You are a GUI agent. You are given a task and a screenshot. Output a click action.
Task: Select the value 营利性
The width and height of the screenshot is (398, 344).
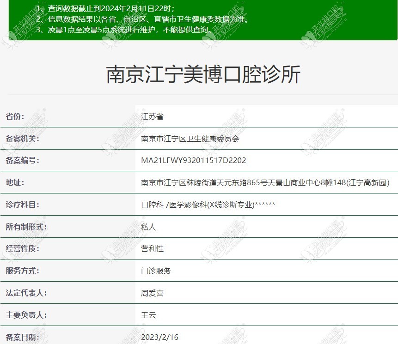tap(152, 249)
